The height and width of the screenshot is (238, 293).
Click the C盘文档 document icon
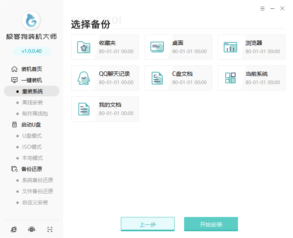pos(157,78)
